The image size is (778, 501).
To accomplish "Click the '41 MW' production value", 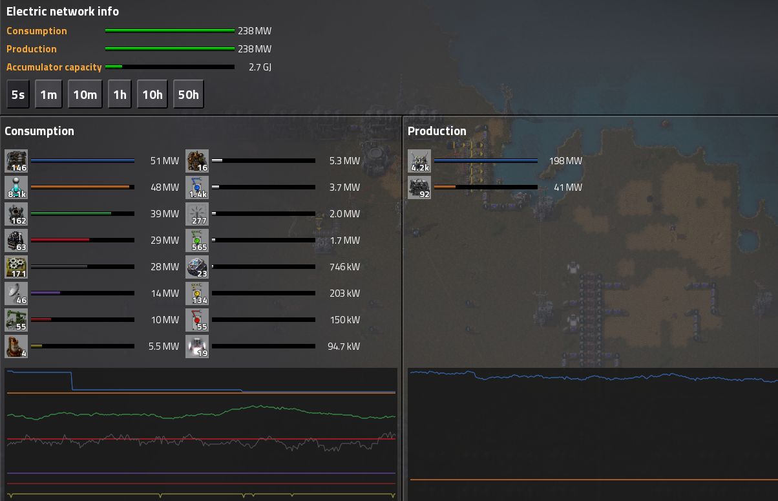I will tap(568, 187).
